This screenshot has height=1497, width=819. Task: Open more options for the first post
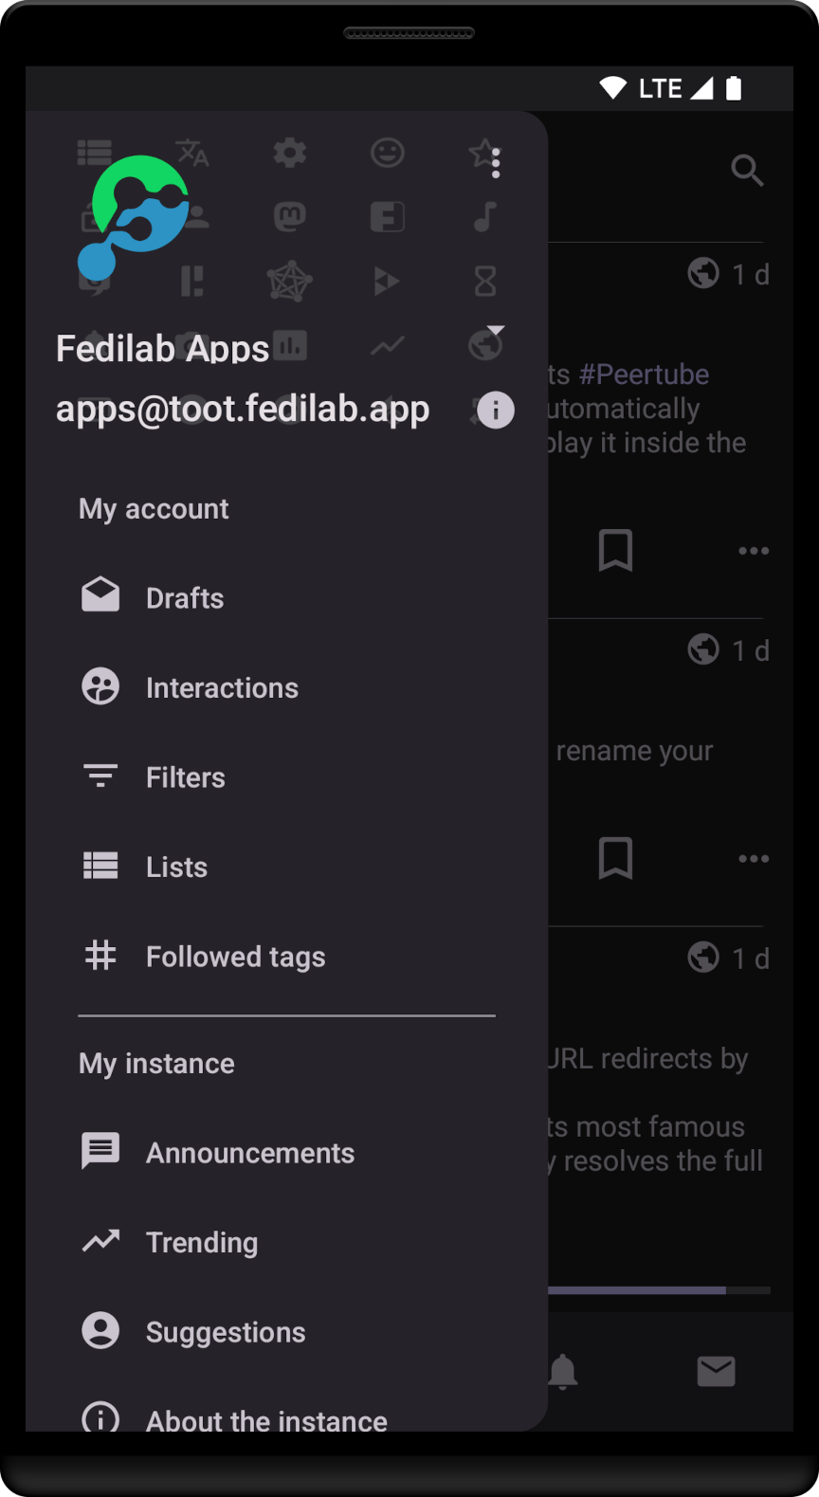tap(754, 551)
